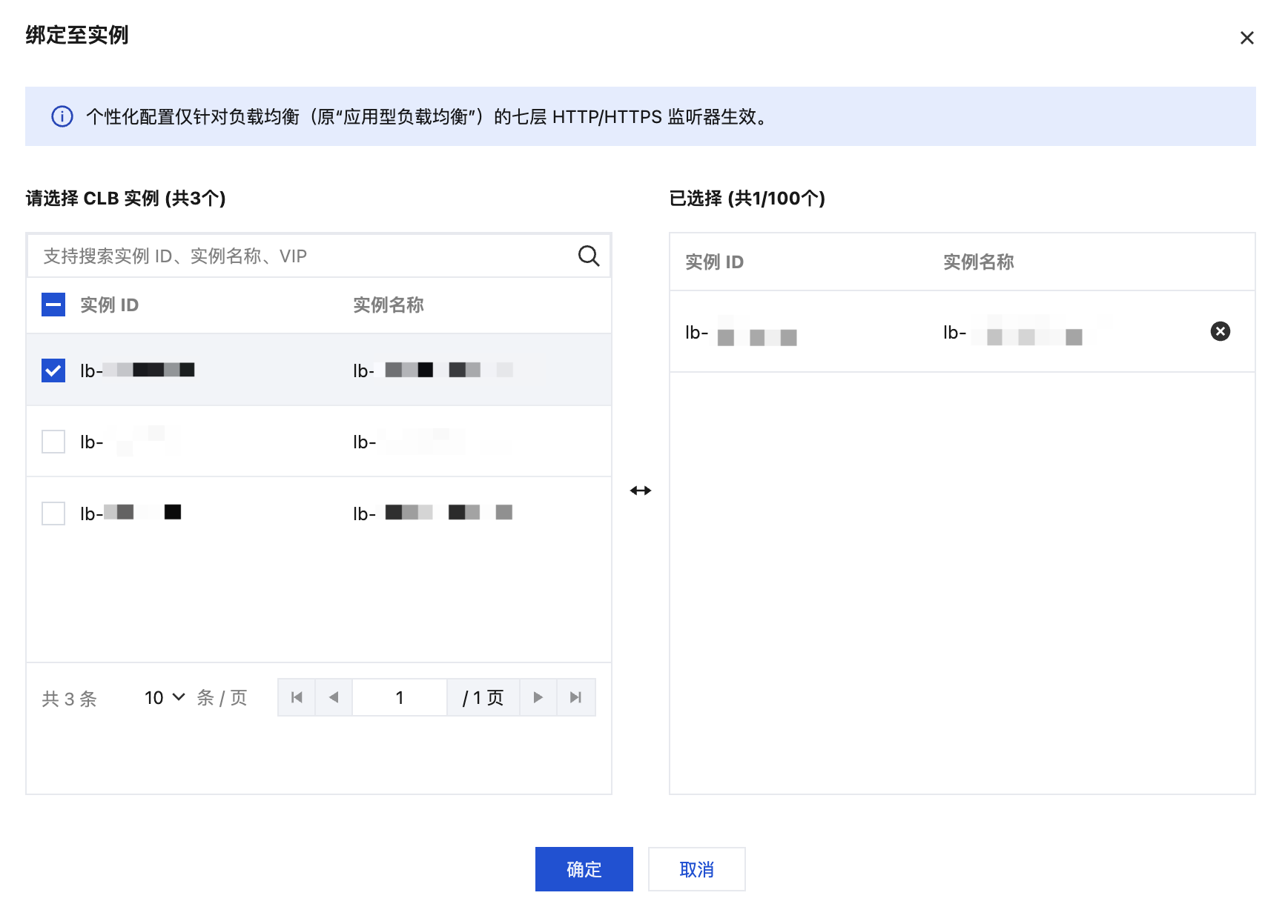Uncheck the first CLB instance row
This screenshot has width=1265, height=904.
click(x=53, y=370)
